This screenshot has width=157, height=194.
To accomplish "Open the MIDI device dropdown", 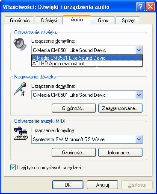I will [139, 139].
